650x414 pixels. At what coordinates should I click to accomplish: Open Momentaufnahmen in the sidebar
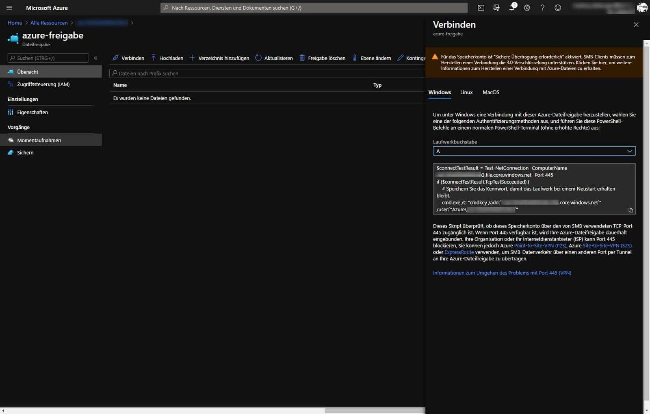pos(39,140)
